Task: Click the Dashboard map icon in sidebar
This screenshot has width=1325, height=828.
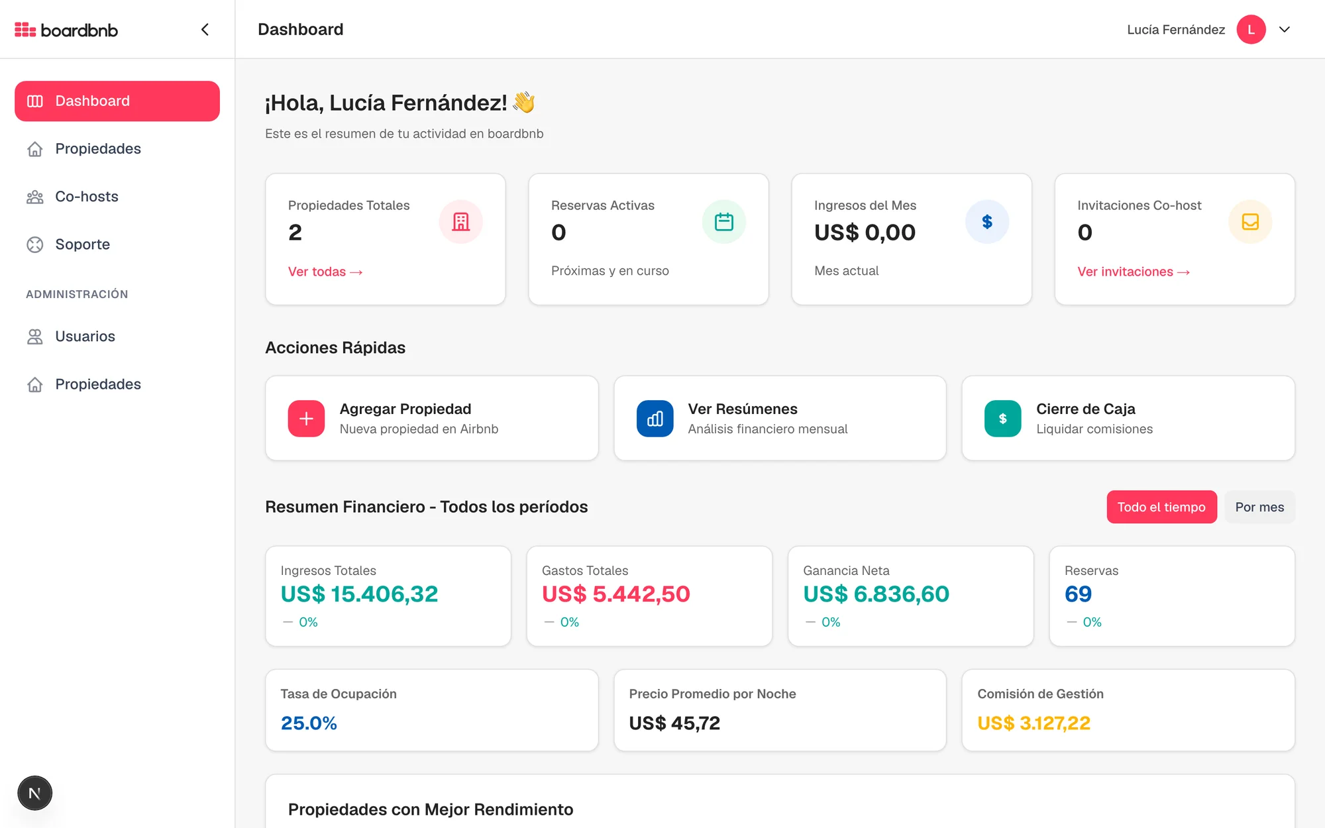Action: pos(35,101)
